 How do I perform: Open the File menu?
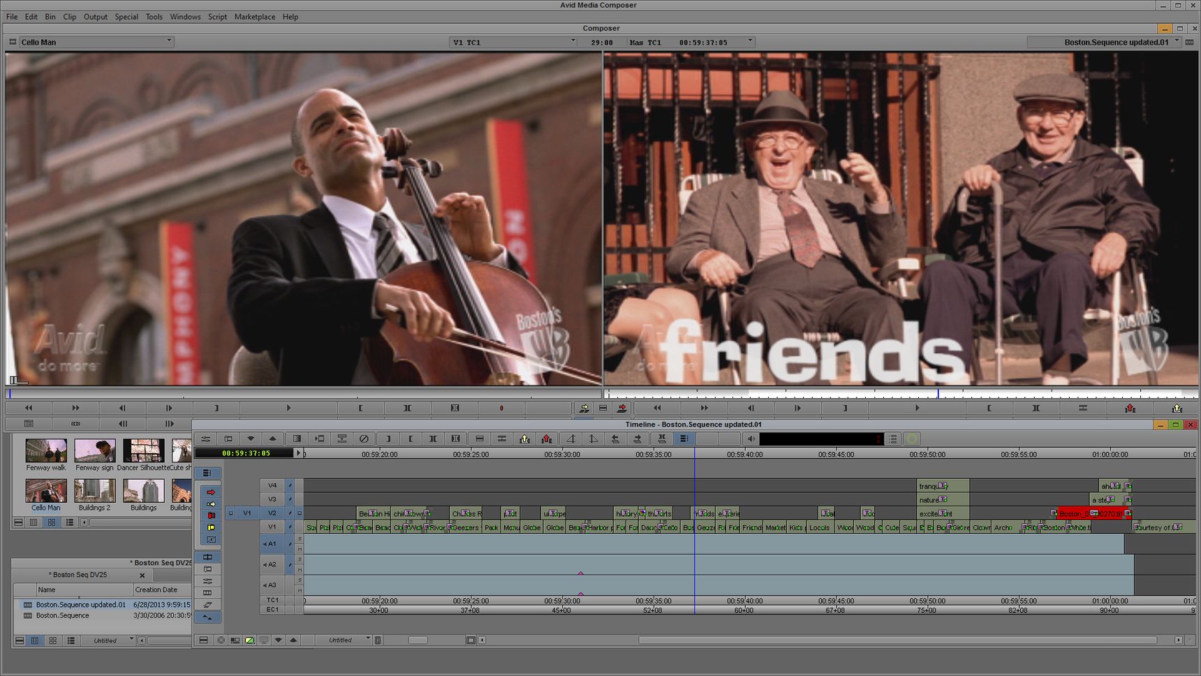[x=12, y=17]
